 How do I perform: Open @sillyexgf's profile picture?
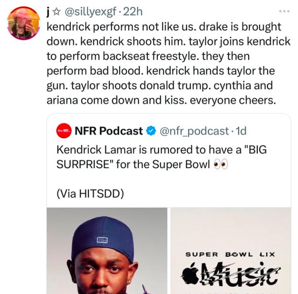(x=23, y=23)
